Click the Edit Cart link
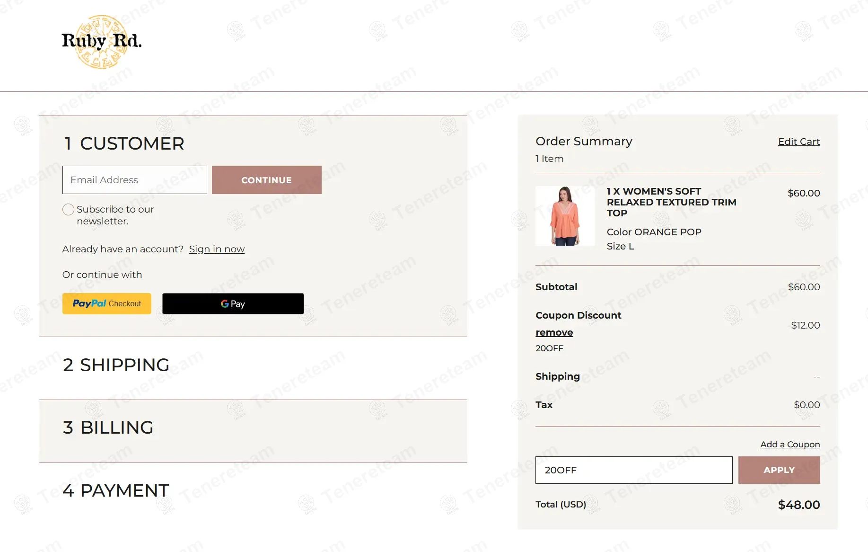The width and height of the screenshot is (868, 552). [x=798, y=142]
